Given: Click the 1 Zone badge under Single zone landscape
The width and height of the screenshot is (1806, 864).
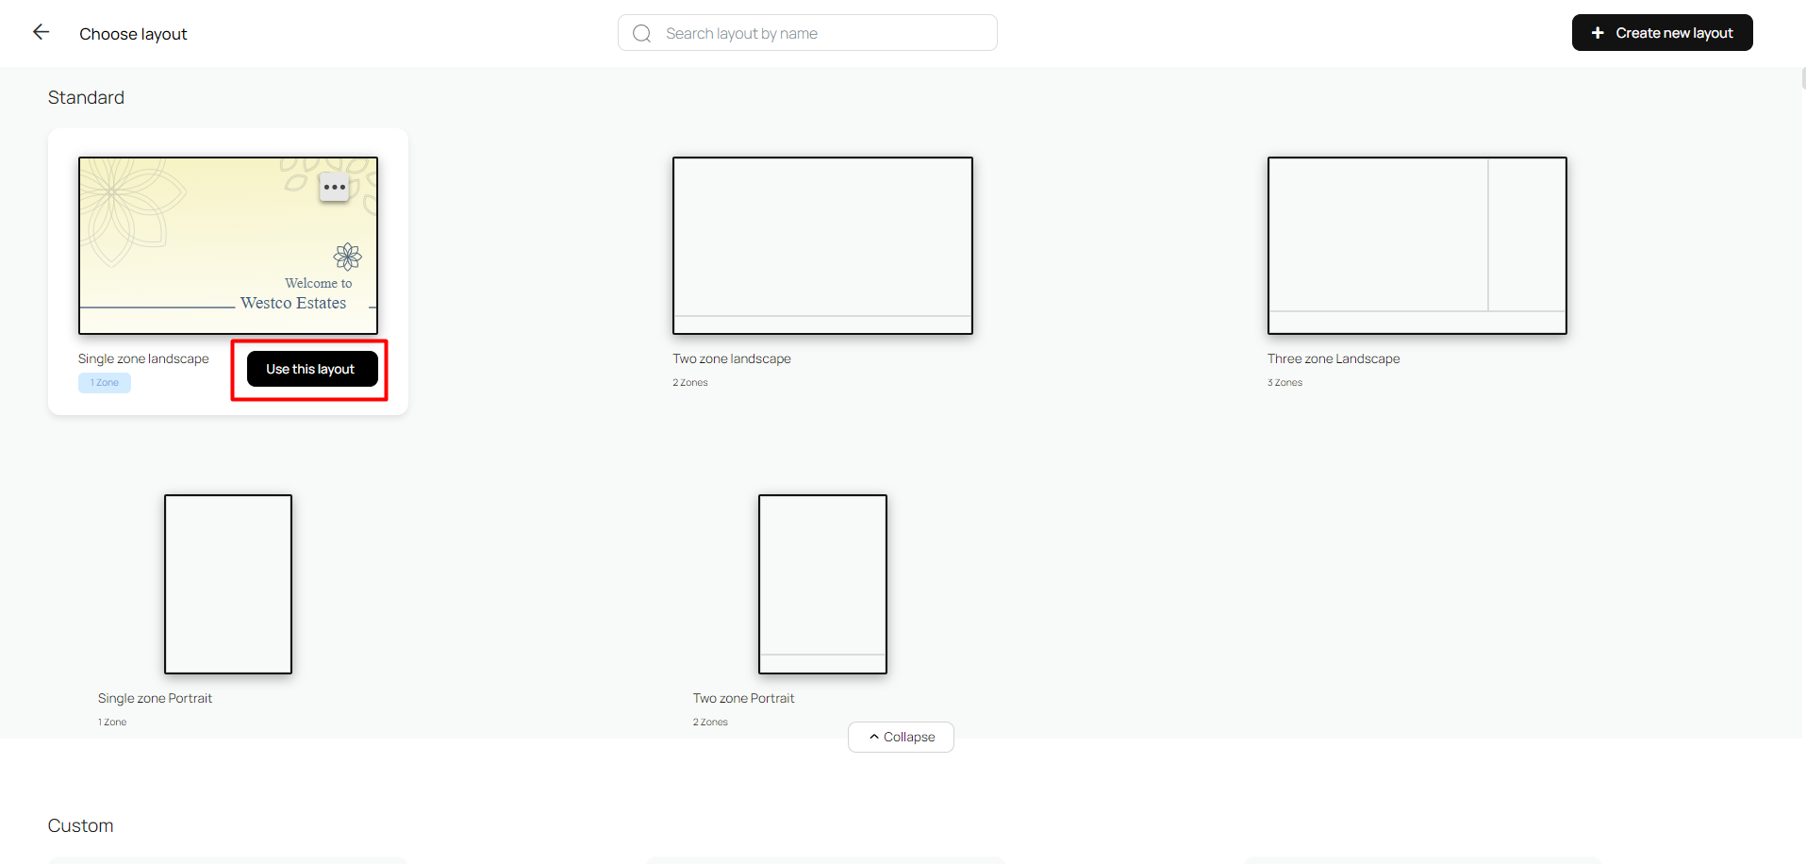Looking at the screenshot, I should click(x=105, y=383).
